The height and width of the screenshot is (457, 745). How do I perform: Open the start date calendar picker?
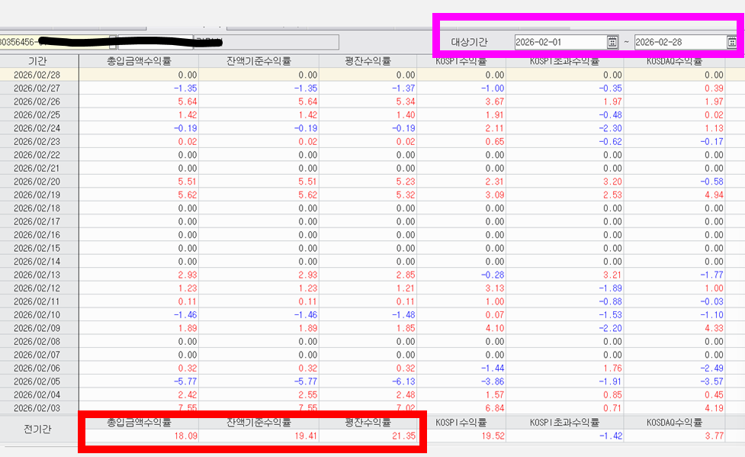(612, 42)
